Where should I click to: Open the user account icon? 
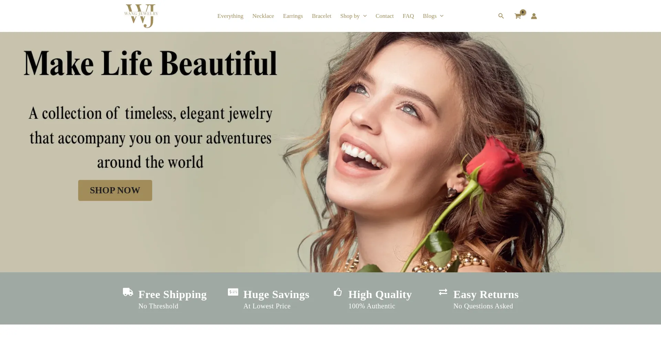(x=534, y=16)
